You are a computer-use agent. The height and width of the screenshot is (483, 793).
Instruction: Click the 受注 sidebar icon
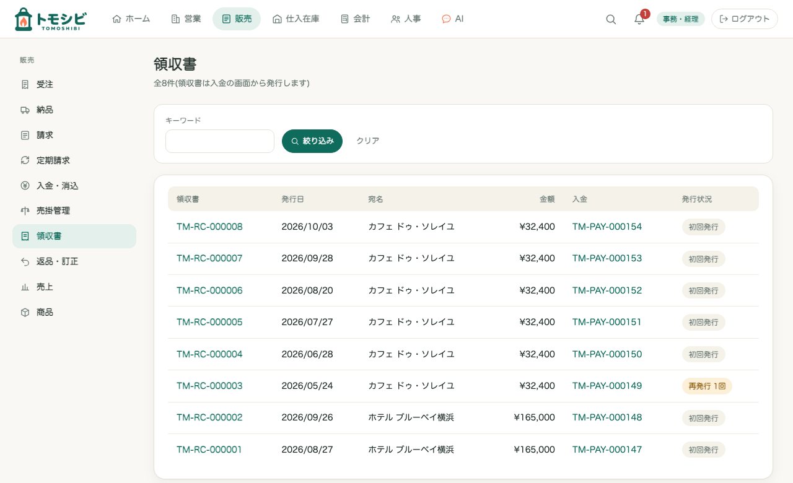coord(25,84)
